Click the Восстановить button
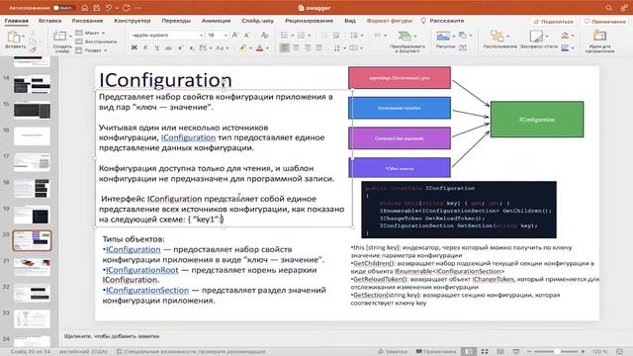The width and height of the screenshot is (633, 356). tap(96, 42)
